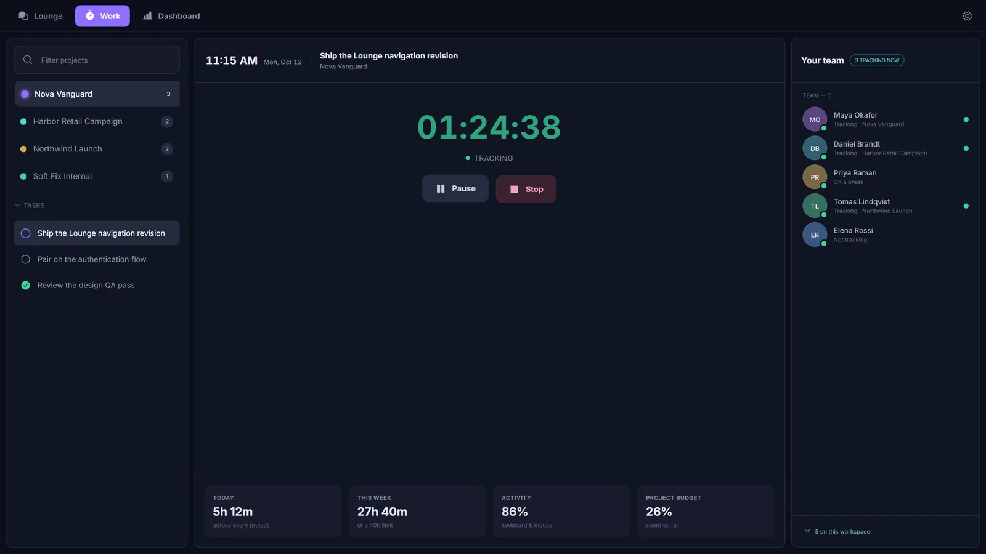
Task: Click the yellow dot beside Northwind Launch
Action: click(23, 149)
